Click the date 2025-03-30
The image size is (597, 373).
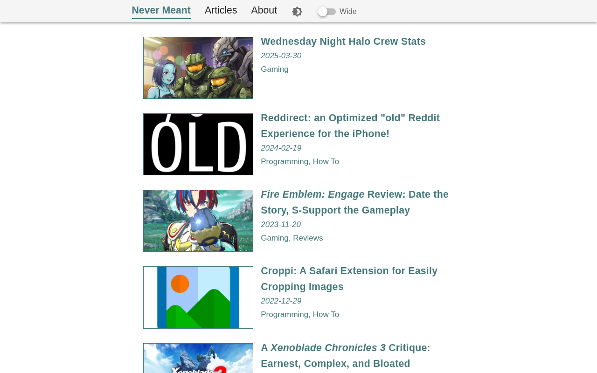click(x=281, y=56)
